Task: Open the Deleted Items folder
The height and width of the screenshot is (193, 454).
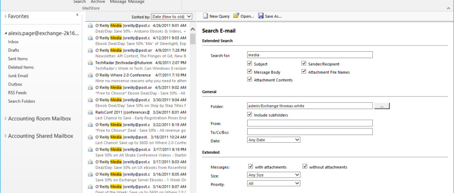Action: coord(21,67)
